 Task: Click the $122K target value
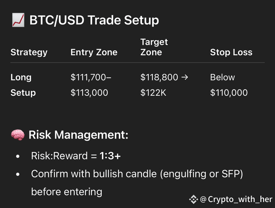point(153,93)
